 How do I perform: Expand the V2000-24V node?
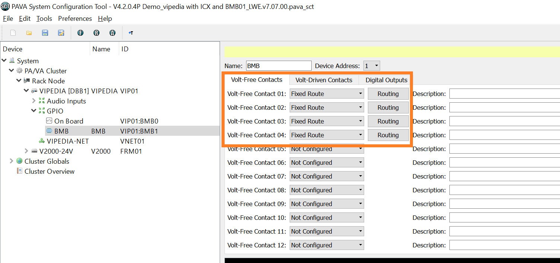[x=26, y=151]
